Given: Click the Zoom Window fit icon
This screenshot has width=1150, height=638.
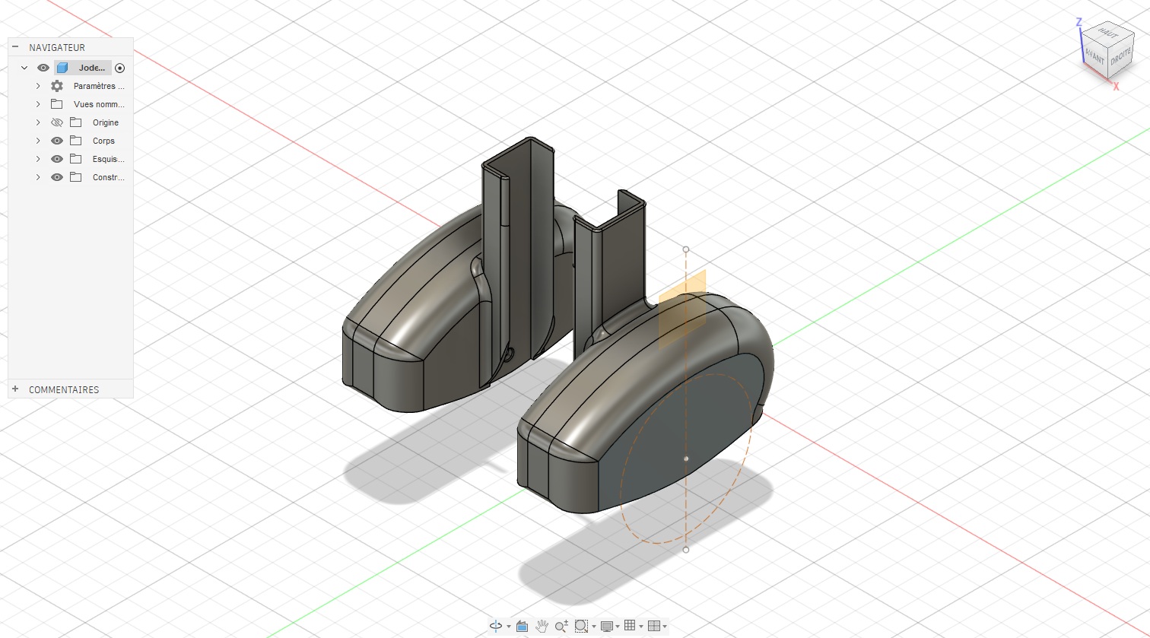Looking at the screenshot, I should pos(581,626).
